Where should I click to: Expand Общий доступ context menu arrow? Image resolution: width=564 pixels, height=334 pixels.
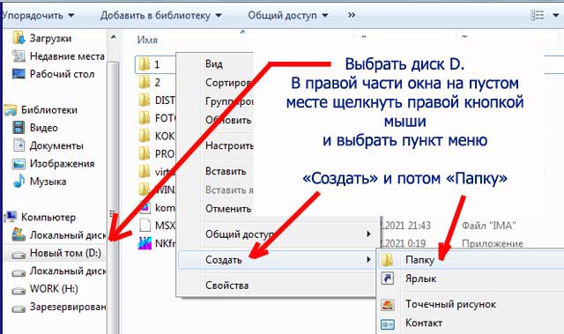coord(368,234)
